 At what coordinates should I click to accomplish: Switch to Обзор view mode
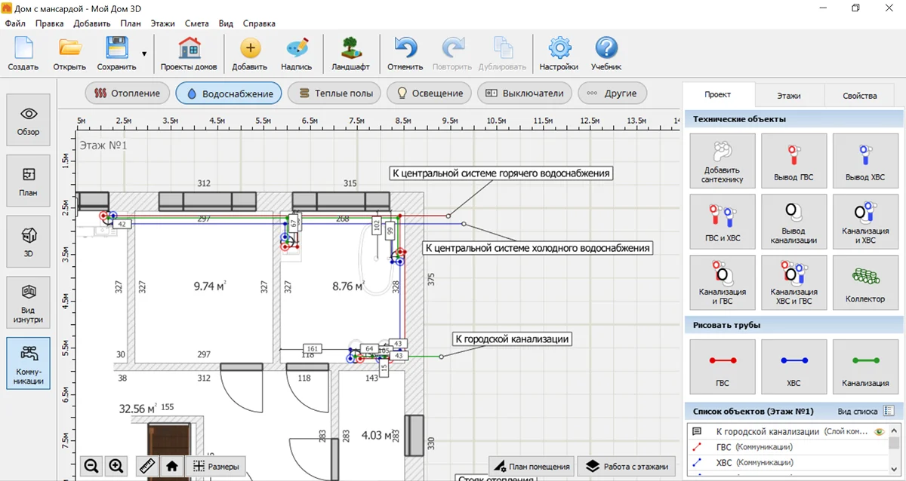pos(29,121)
